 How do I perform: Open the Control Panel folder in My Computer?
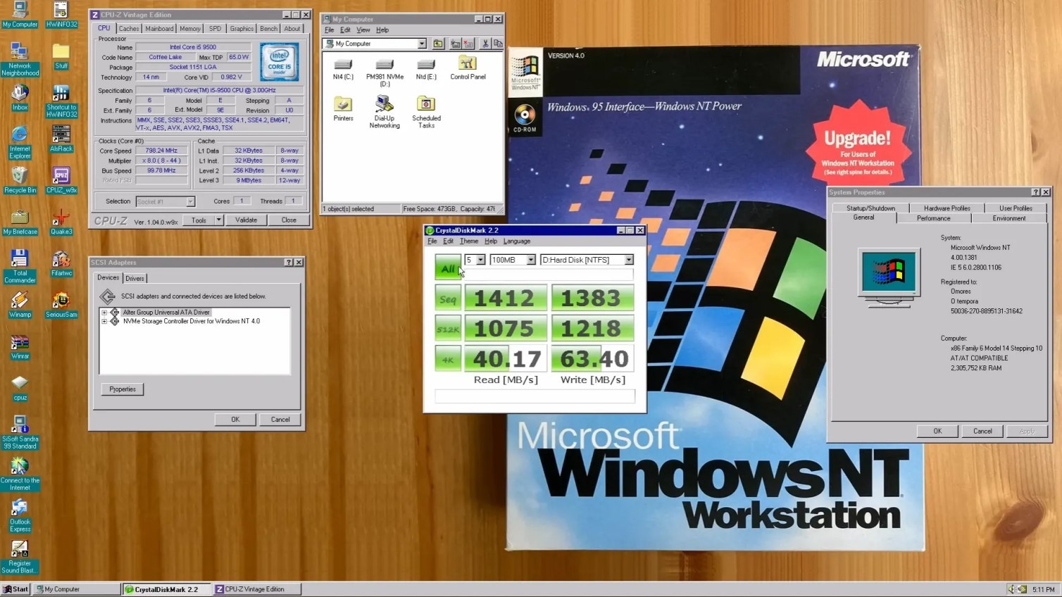coord(467,67)
